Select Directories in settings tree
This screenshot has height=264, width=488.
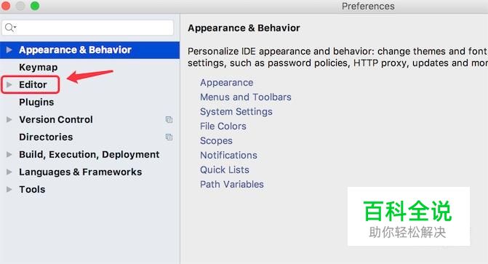click(x=46, y=137)
